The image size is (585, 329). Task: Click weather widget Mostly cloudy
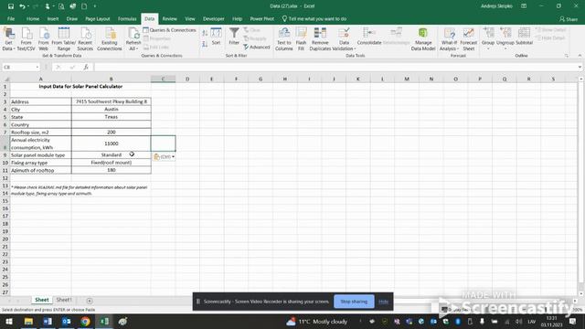[x=317, y=322]
